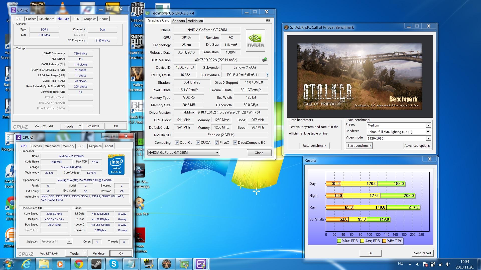Open the Video mode dropdown showing 1920x1080
The width and height of the screenshot is (481, 270).
(399, 138)
